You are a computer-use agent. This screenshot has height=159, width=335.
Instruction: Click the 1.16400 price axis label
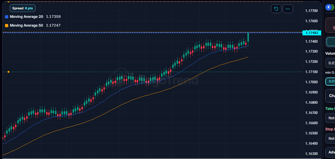coord(312,143)
